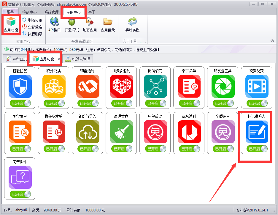Image resolution: width=278 pixels, height=215 pixels.
Task: Click the 余额 9840.00 元 status entry
Action: (x=47, y=210)
